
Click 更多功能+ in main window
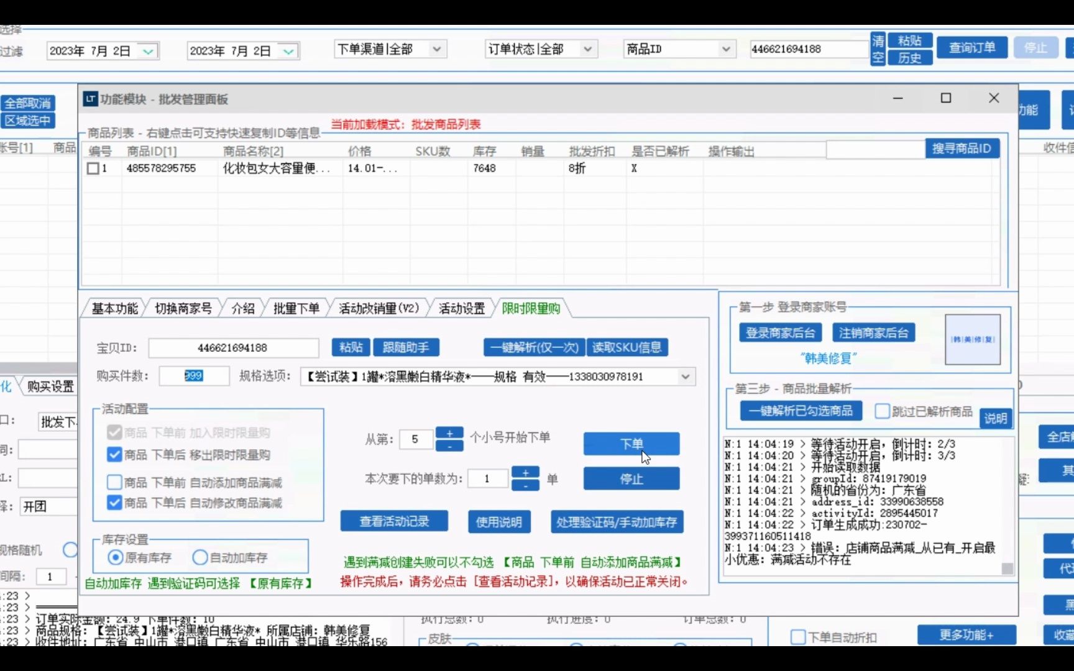tap(966, 634)
